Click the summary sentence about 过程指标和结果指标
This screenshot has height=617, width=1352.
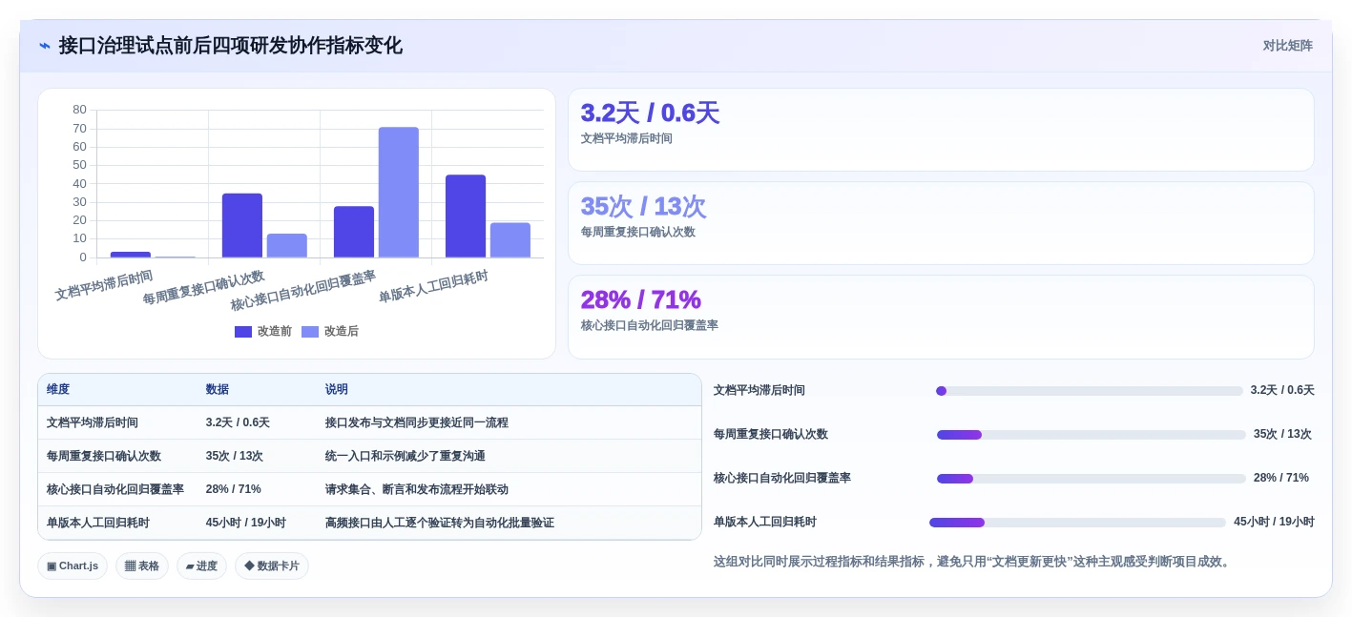[x=974, y=562]
